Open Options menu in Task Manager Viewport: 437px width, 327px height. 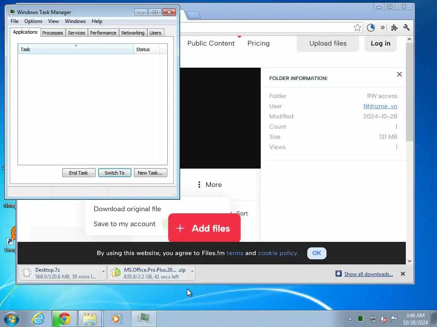pos(33,21)
